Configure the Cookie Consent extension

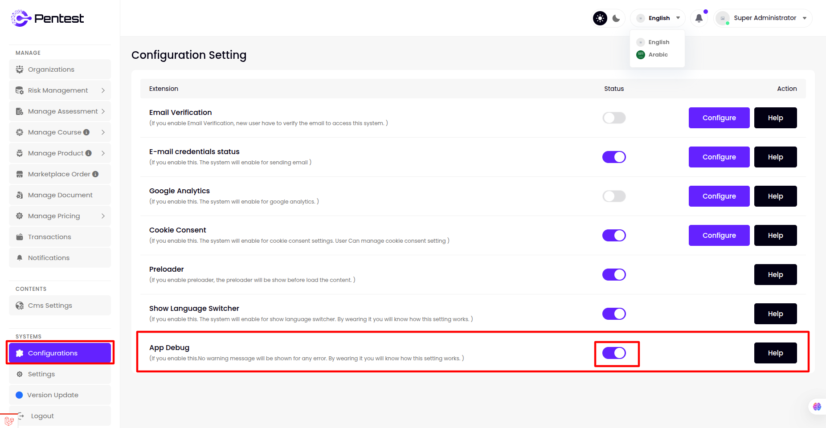[719, 236]
